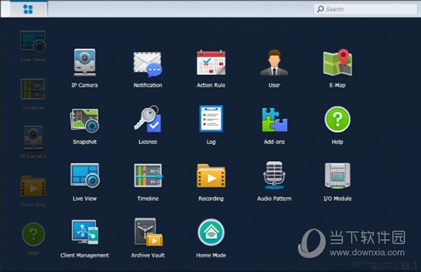This screenshot has height=272, width=421.
Task: Open Help in the main menu
Action: click(x=338, y=125)
